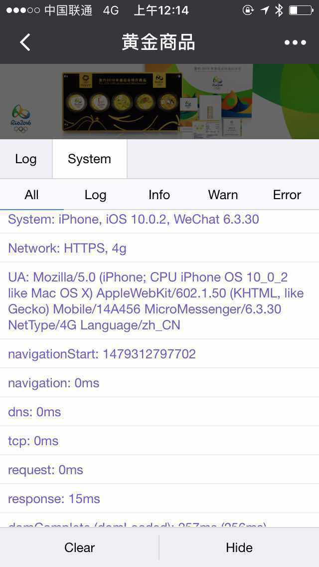Select the navigationStart log line
The image size is (319, 567).
(x=159, y=354)
